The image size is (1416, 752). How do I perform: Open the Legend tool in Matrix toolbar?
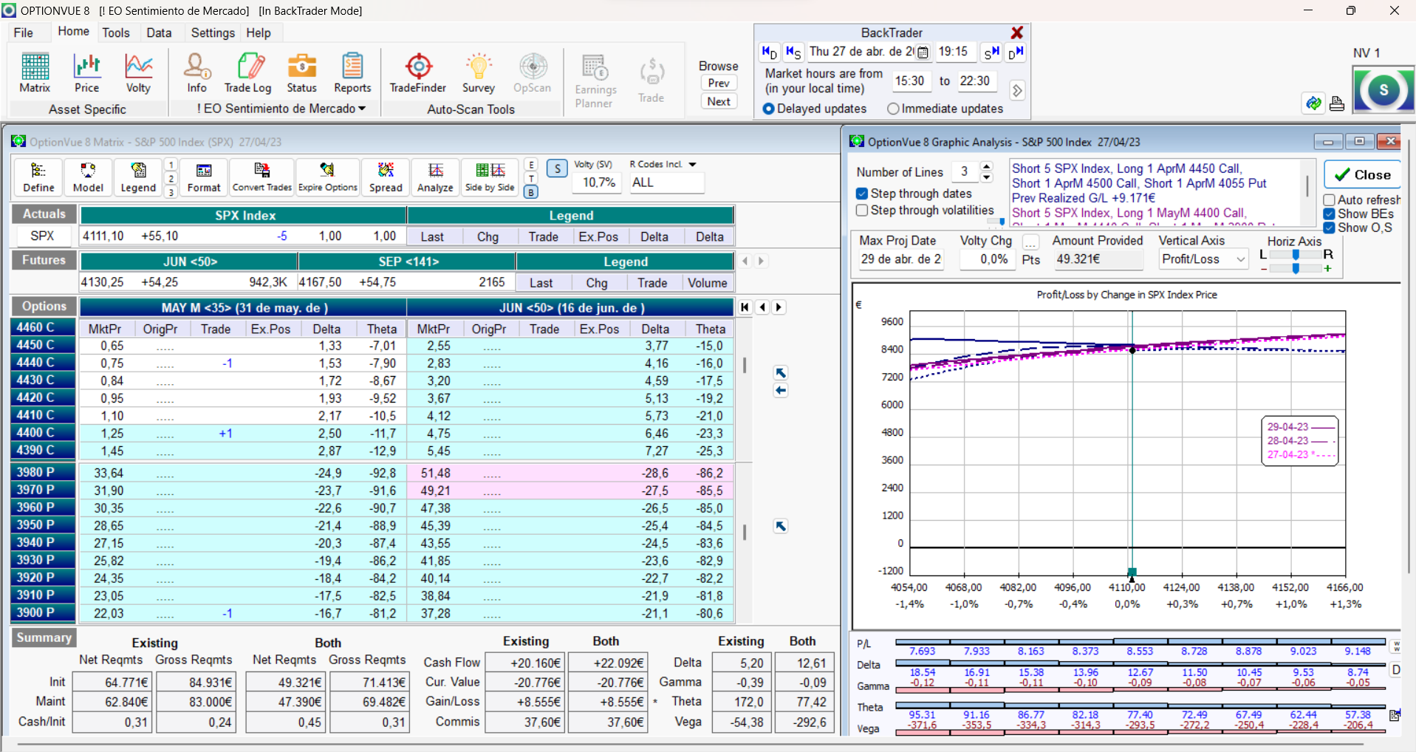pos(138,178)
